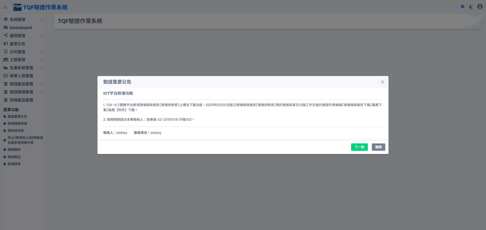Open settings gear icon in header
Image resolution: width=486 pixels, height=230 pixels.
pyautogui.click(x=462, y=7)
